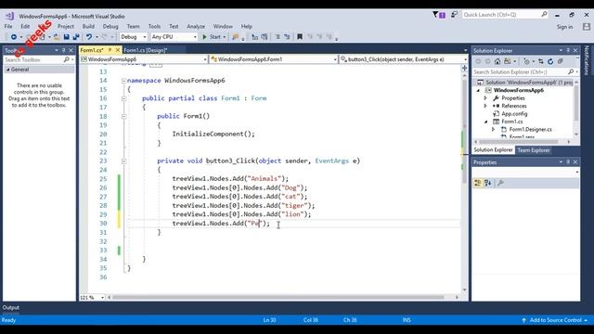The height and width of the screenshot is (334, 594).
Task: Click the Open File folder icon
Action: coord(57,37)
